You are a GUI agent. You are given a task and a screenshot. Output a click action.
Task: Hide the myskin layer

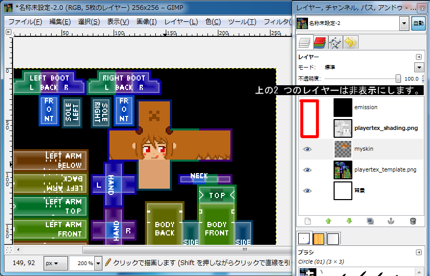click(x=307, y=149)
